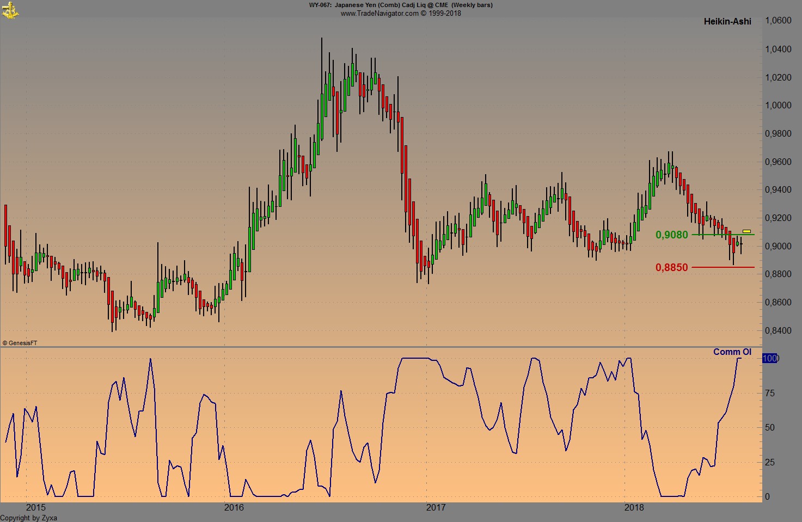Click the golden ship logo icon
Screen dimensions: 802x522
(x=10, y=10)
